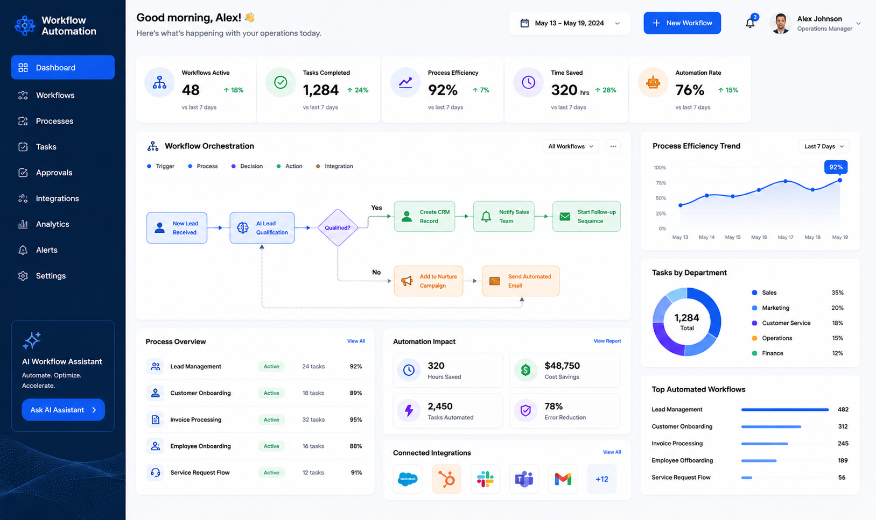Click the 92% chart data point label

point(836,167)
